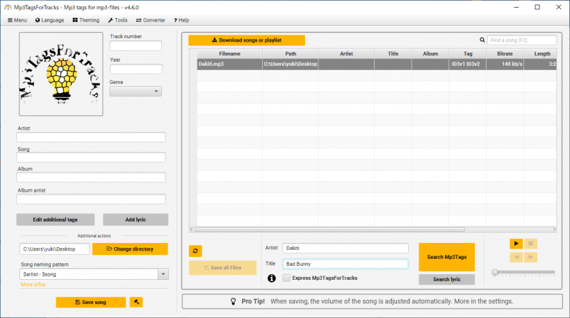Click the directory path field
Viewport: 570px width, 318px height.
click(x=54, y=249)
